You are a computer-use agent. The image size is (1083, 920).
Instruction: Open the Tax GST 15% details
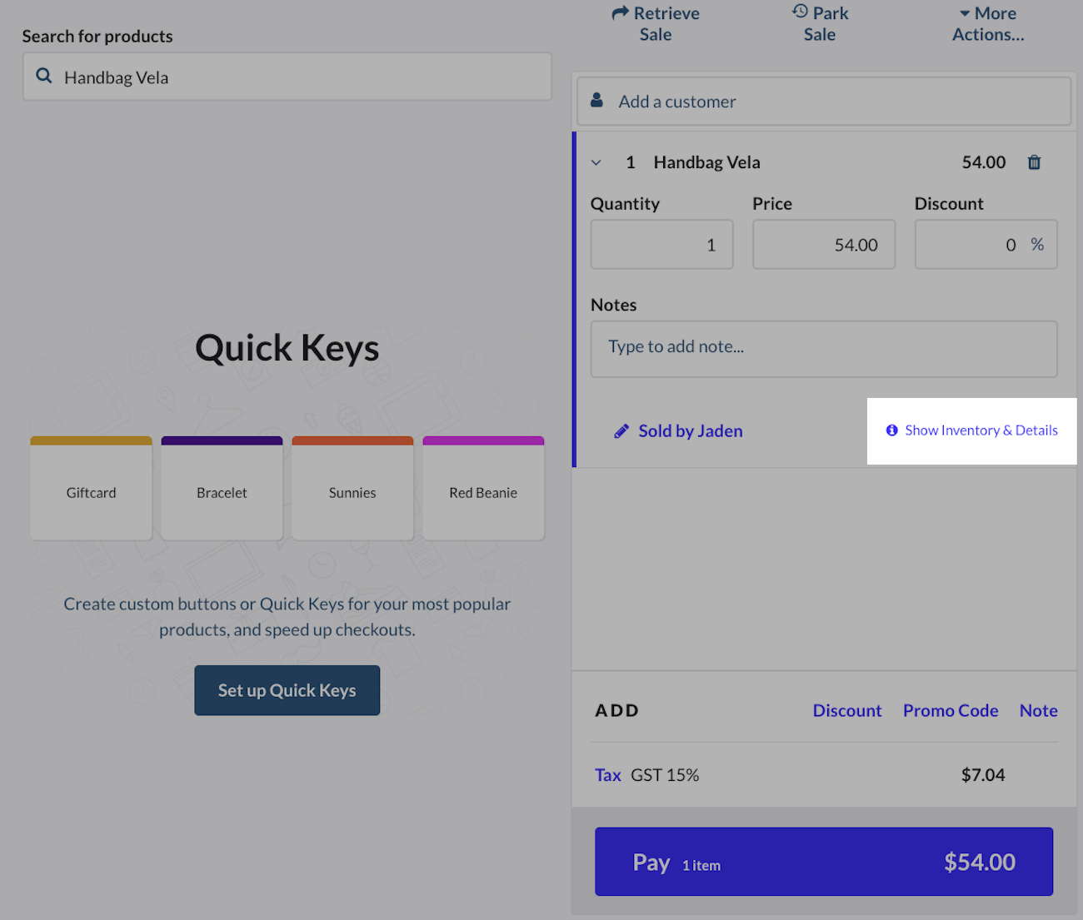point(607,774)
